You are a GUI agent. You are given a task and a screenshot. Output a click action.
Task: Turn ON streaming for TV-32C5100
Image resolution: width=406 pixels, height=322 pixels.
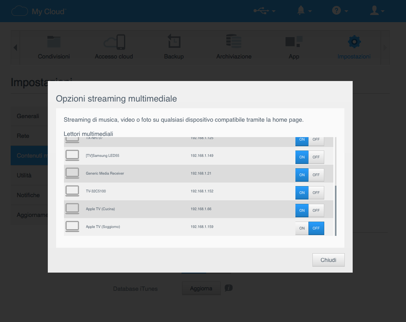302,193
